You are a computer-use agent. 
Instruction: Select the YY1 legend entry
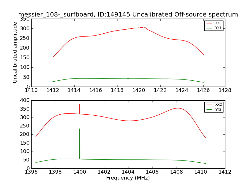(x=214, y=28)
